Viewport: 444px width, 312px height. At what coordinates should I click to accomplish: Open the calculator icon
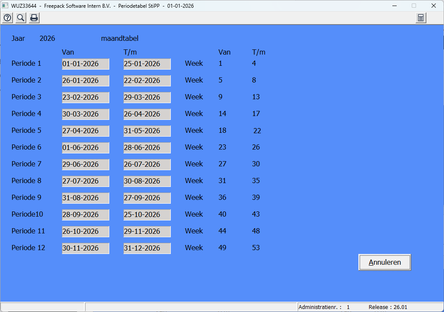pos(421,18)
